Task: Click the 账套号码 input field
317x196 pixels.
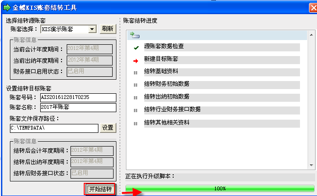Action: [x=78, y=98]
